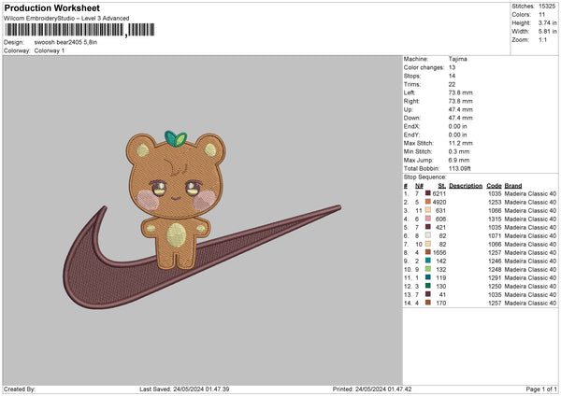Viewport: 561px width, 396px height.
Task: Click thread code '1291' in stop row 11
Action: click(495, 277)
